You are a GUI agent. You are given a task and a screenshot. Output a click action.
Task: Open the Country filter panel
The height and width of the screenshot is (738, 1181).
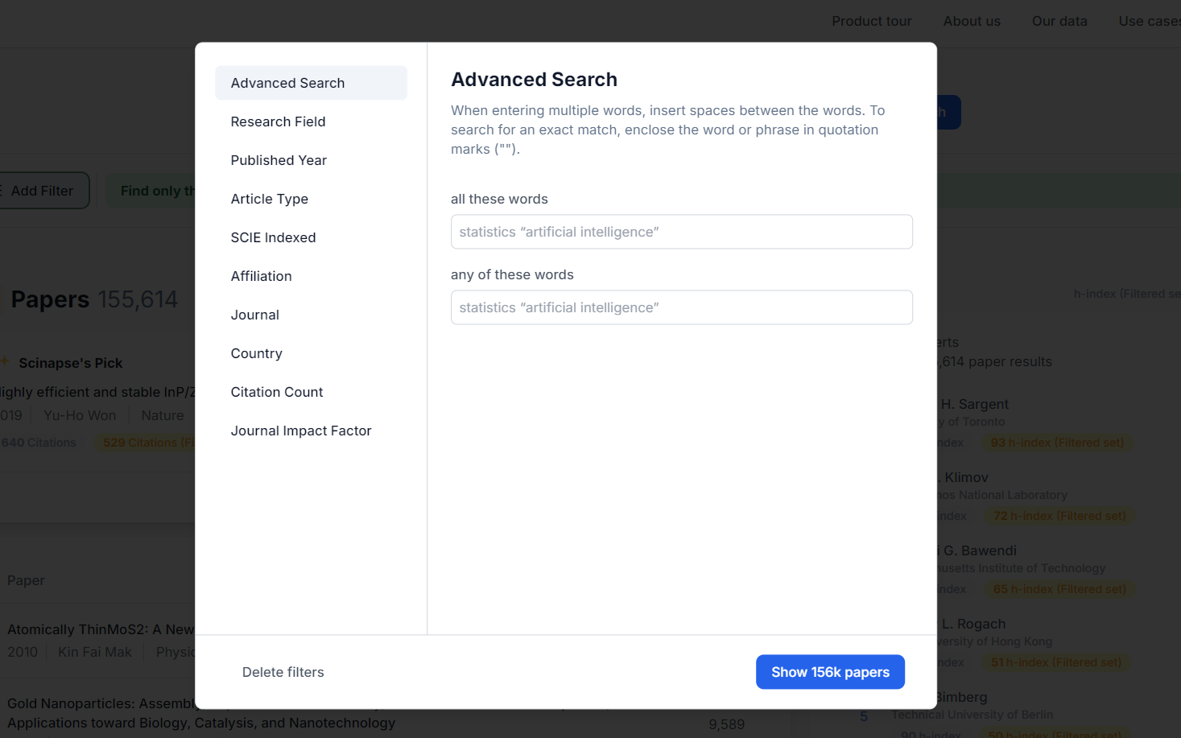pos(256,353)
